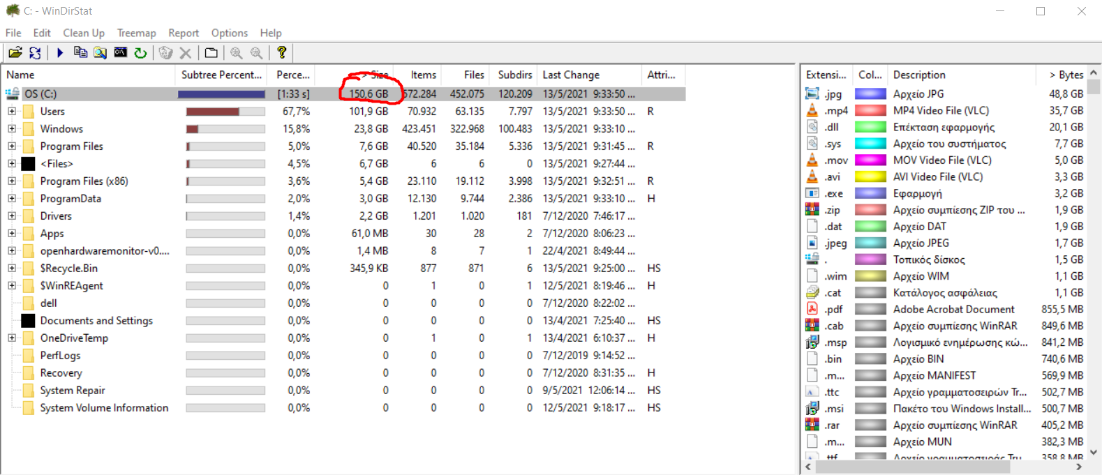Click the VLC cone icon for .mp4
This screenshot has width=1102, height=475.
click(812, 110)
